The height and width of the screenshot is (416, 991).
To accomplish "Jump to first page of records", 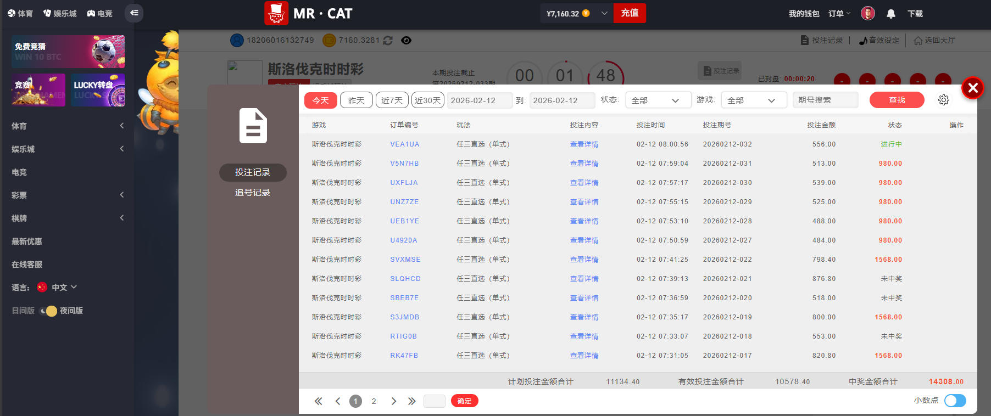I will (318, 401).
